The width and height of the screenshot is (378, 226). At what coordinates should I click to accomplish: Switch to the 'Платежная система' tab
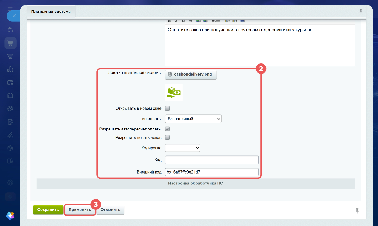click(51, 12)
